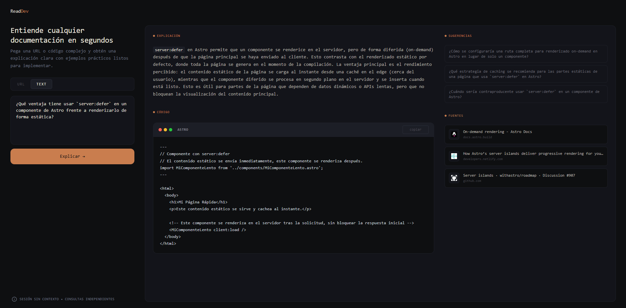Switch to the URL tab

point(21,84)
